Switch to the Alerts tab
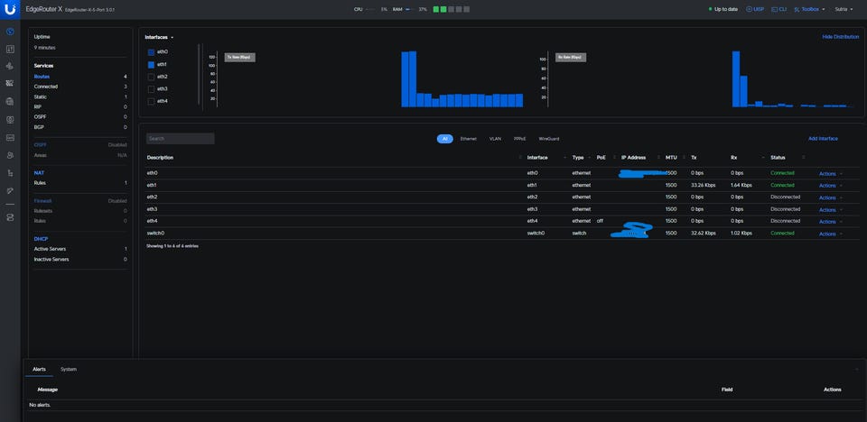This screenshot has height=422, width=867. coord(39,369)
